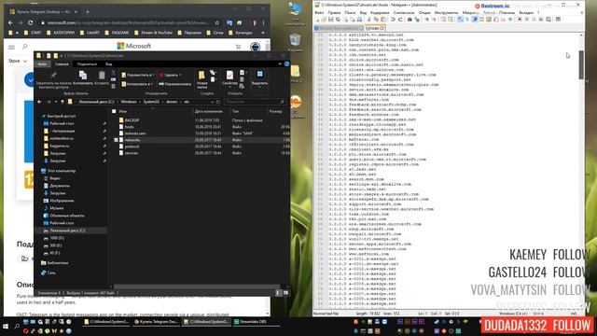The image size is (597, 336).
Task: Open new Chrome tab with plus button
Action: (87, 12)
